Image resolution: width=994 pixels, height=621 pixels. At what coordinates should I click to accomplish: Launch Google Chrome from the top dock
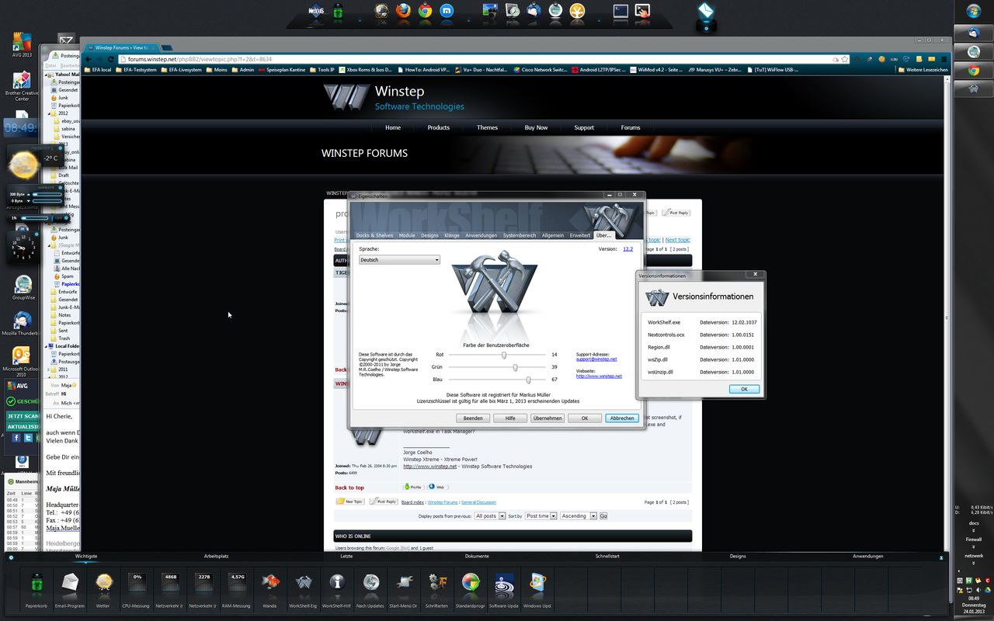click(x=425, y=11)
